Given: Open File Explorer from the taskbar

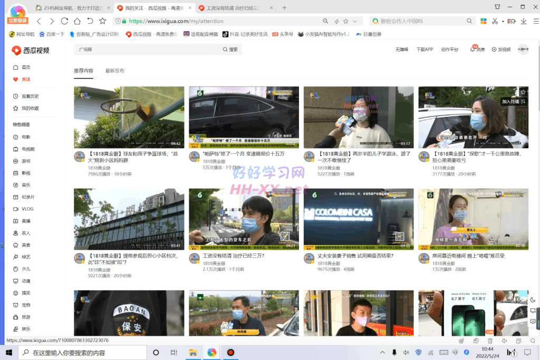Looking at the screenshot, I should 193,353.
